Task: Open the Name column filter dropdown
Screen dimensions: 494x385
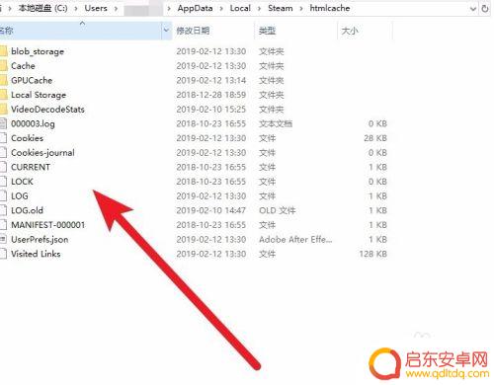Action: pos(166,31)
